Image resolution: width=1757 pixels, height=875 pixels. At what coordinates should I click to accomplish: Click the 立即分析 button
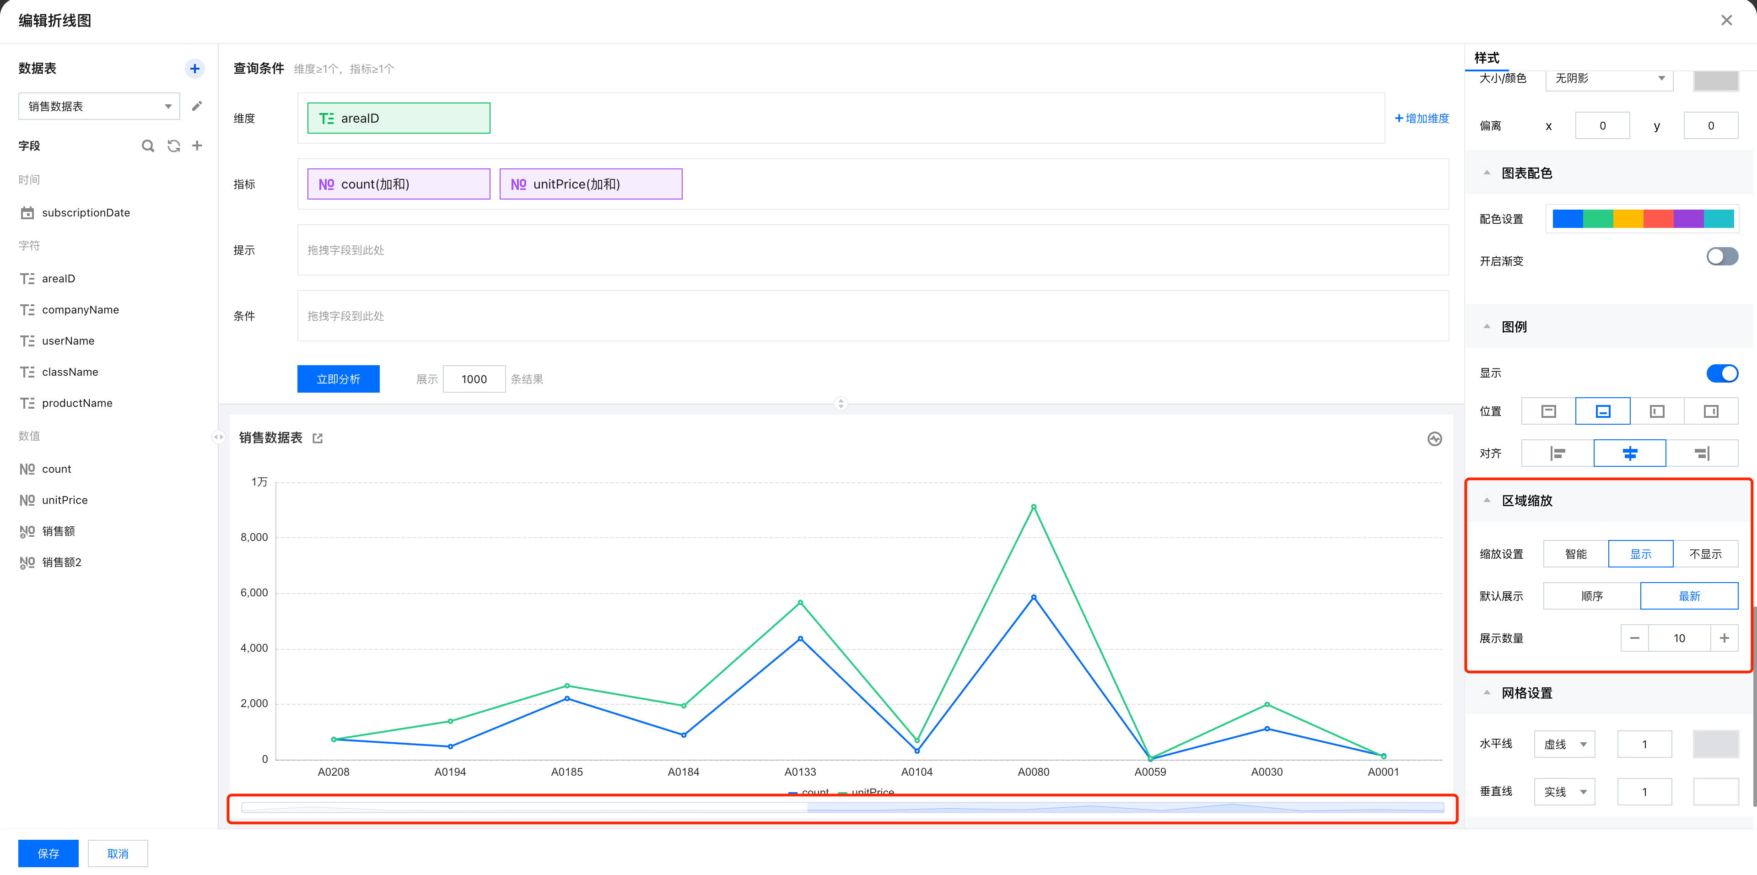(338, 379)
